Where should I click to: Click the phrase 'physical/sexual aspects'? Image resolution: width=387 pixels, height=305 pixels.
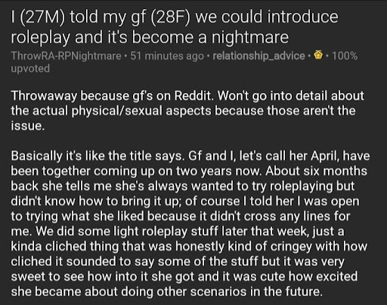[141, 111]
